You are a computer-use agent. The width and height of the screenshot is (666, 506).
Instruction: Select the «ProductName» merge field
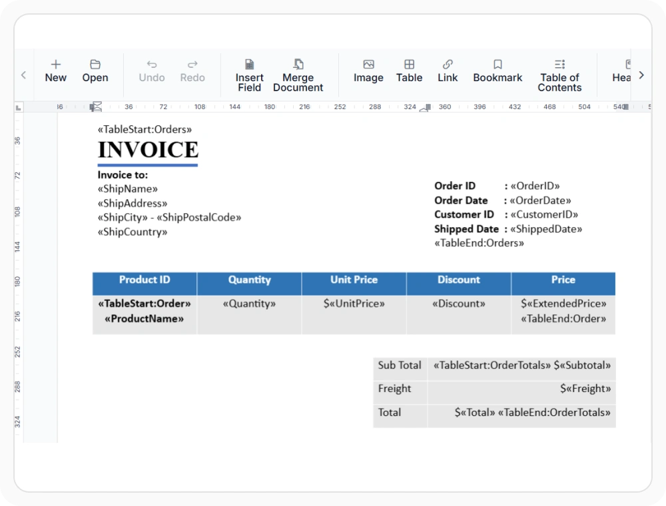click(145, 319)
